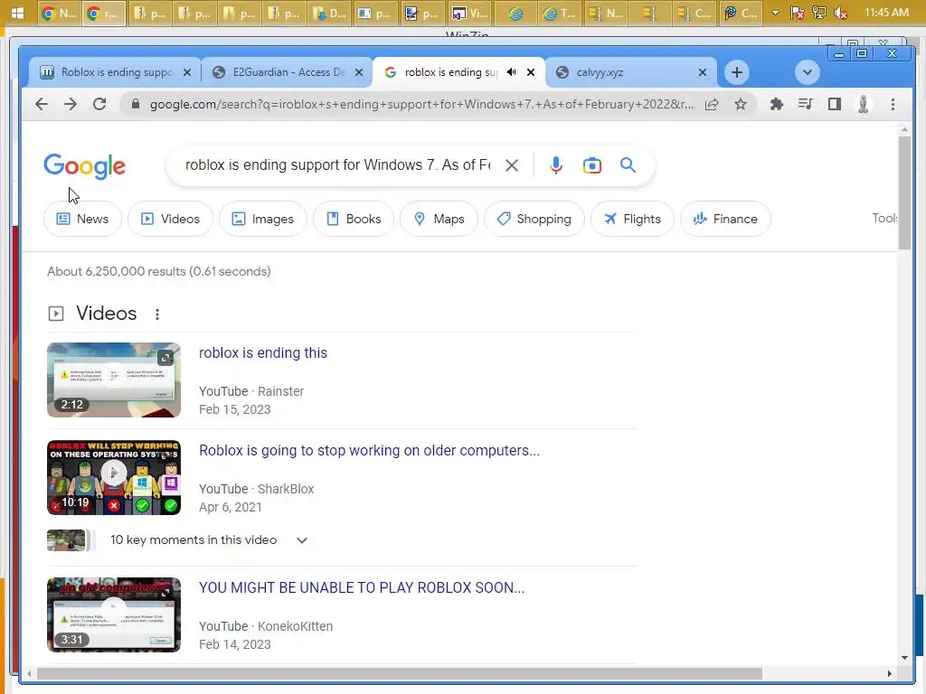Click the key moments preview thumbnail

point(66,540)
